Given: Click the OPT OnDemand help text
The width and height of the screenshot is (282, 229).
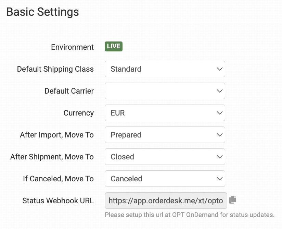Looking at the screenshot, I should [189, 215].
